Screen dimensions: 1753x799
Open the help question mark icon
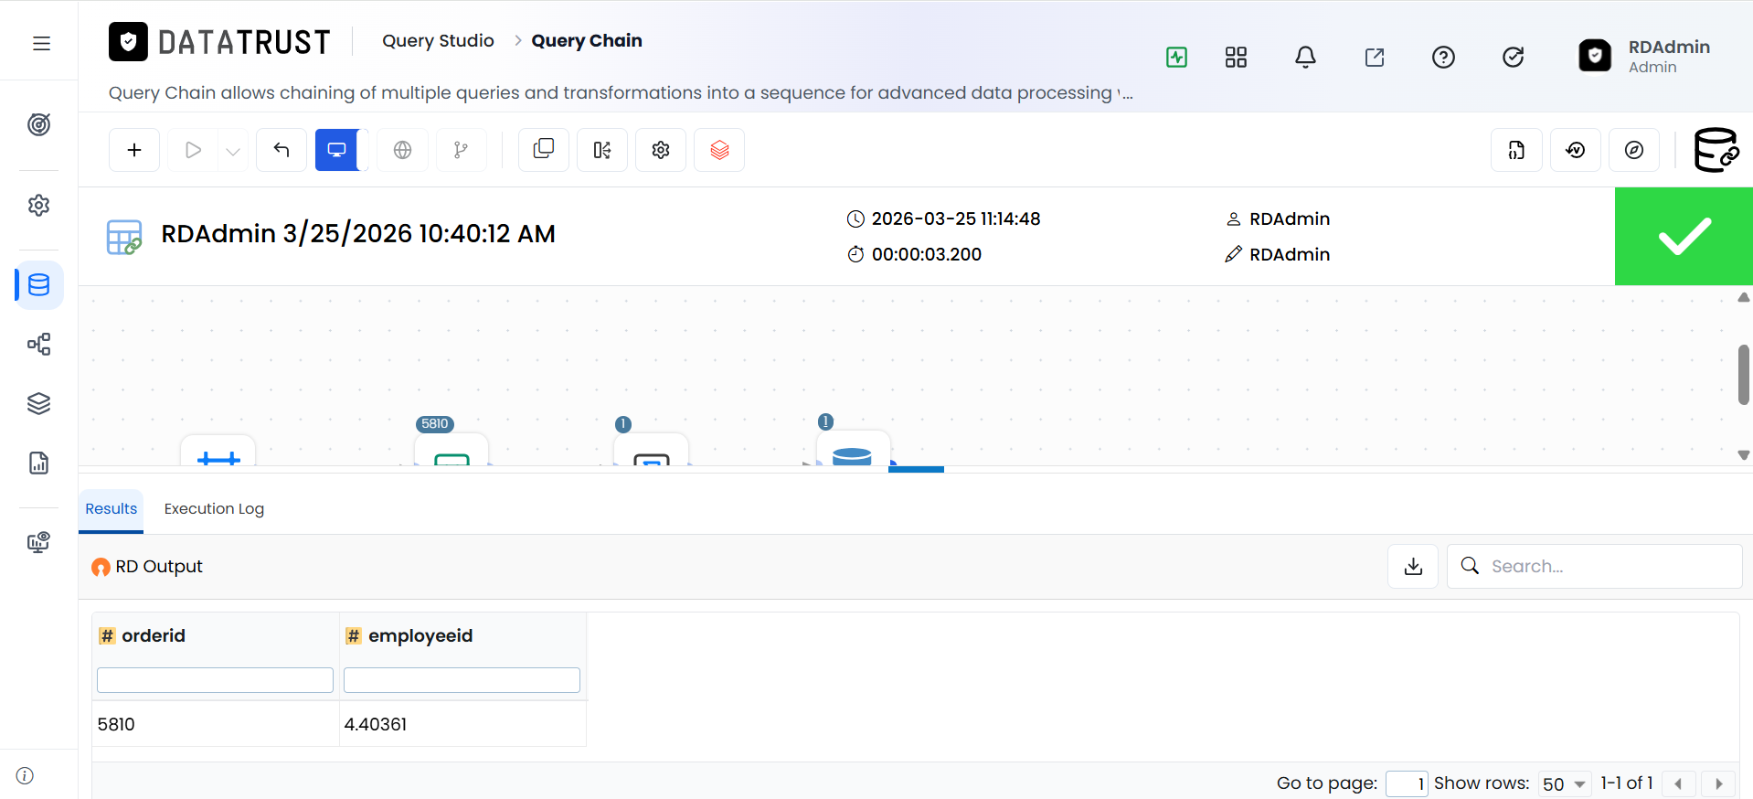[1443, 58]
